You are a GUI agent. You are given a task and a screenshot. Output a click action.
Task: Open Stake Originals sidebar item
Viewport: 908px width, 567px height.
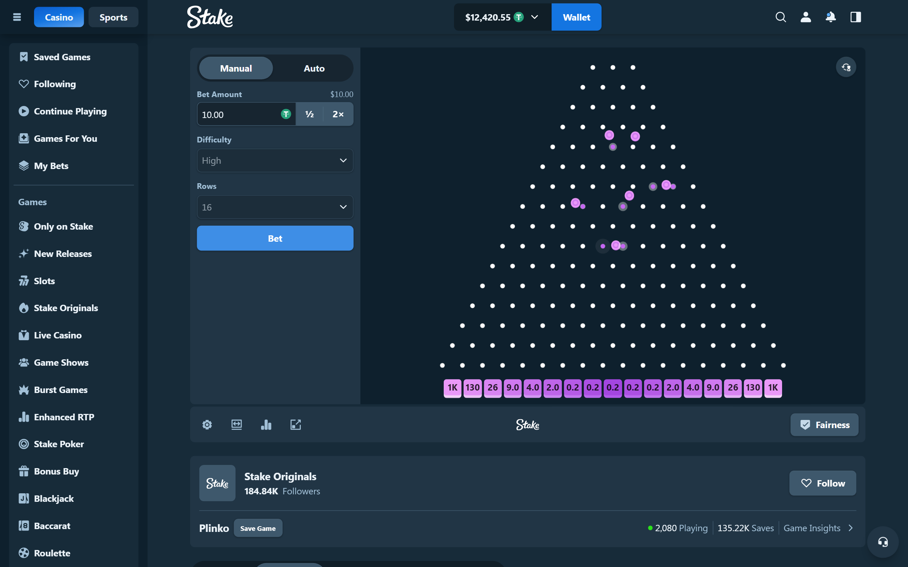point(73,308)
